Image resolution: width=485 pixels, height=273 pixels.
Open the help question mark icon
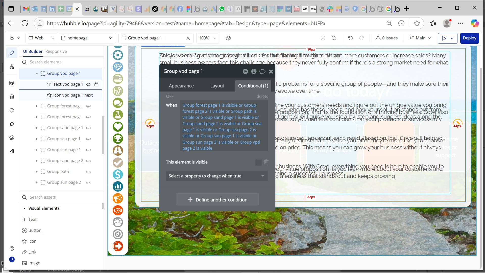(12, 248)
